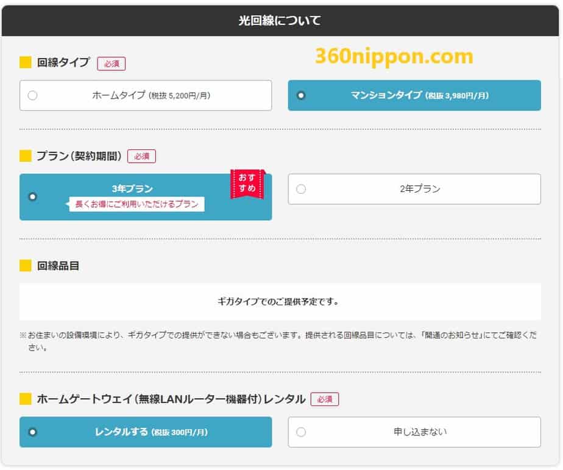Click 必須 badge beside ホームゲートウェイ レンタル
The height and width of the screenshot is (470, 563).
pos(324,399)
